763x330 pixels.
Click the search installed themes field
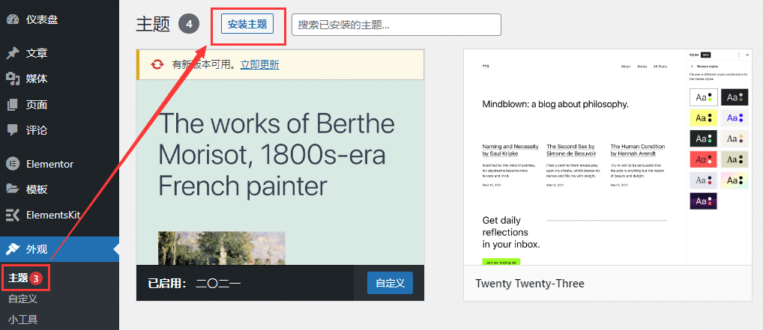coord(396,25)
